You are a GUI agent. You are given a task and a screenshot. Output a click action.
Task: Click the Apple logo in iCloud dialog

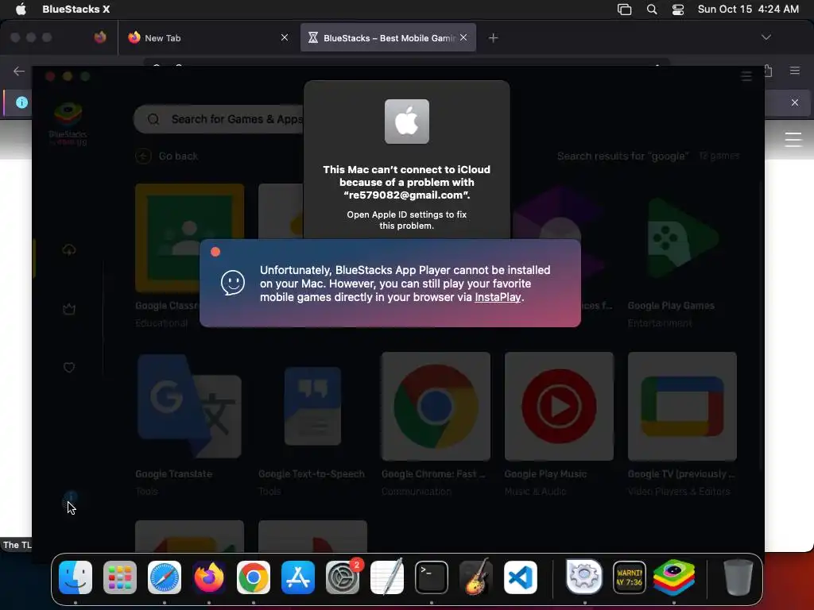pos(407,122)
